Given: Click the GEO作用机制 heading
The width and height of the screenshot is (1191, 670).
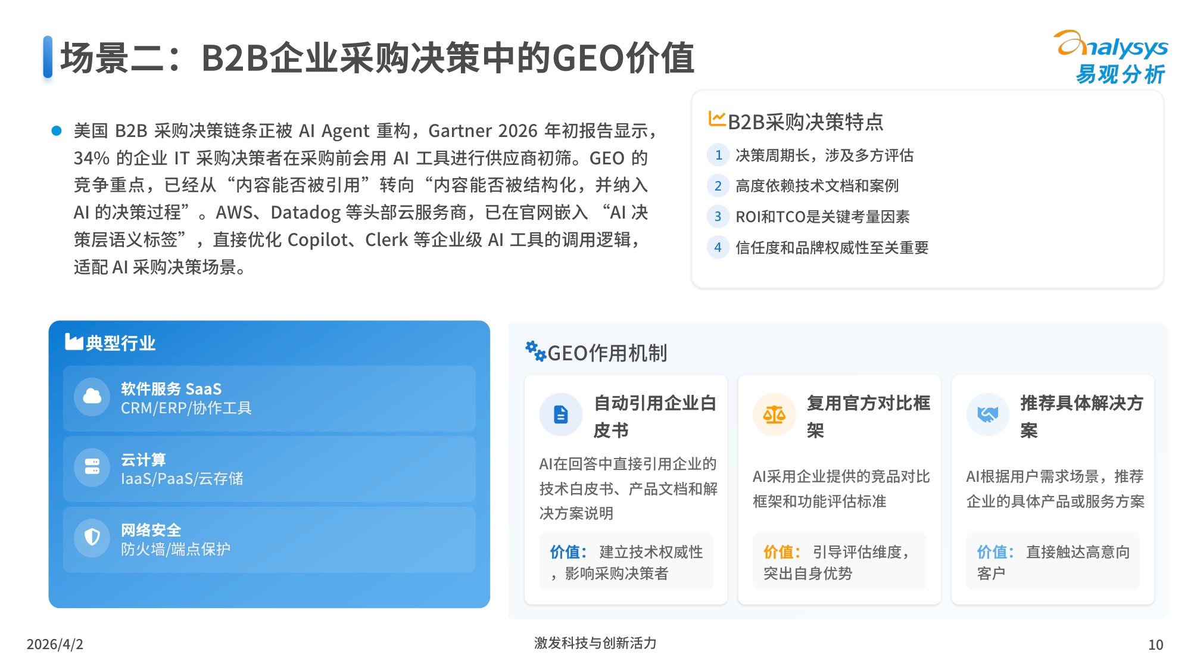Looking at the screenshot, I should [x=607, y=353].
